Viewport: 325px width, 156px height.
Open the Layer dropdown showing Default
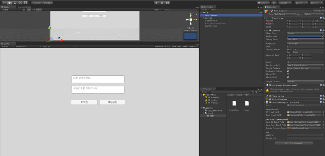coord(314,14)
